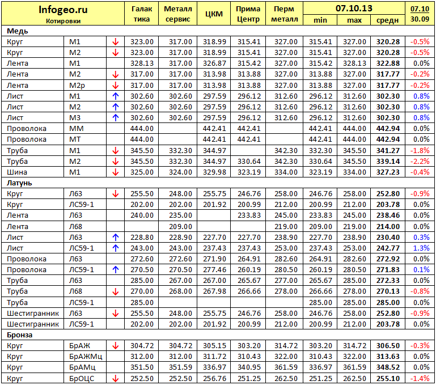Screen dimensions: 436x385
Task: Click the Котировки subtitle
Action: click(x=63, y=21)
